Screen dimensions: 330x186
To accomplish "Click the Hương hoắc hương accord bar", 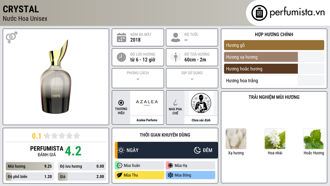I will pyautogui.click(x=274, y=69).
